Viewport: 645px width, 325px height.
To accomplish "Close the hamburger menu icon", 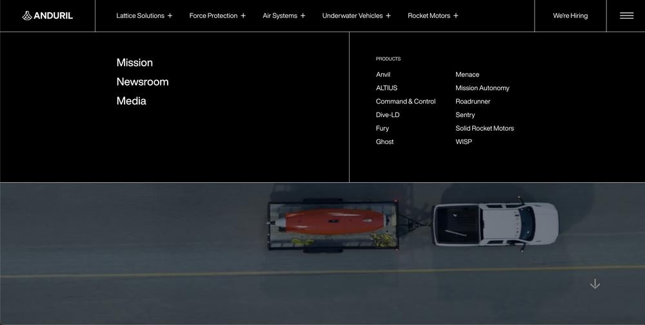I will [x=626, y=15].
